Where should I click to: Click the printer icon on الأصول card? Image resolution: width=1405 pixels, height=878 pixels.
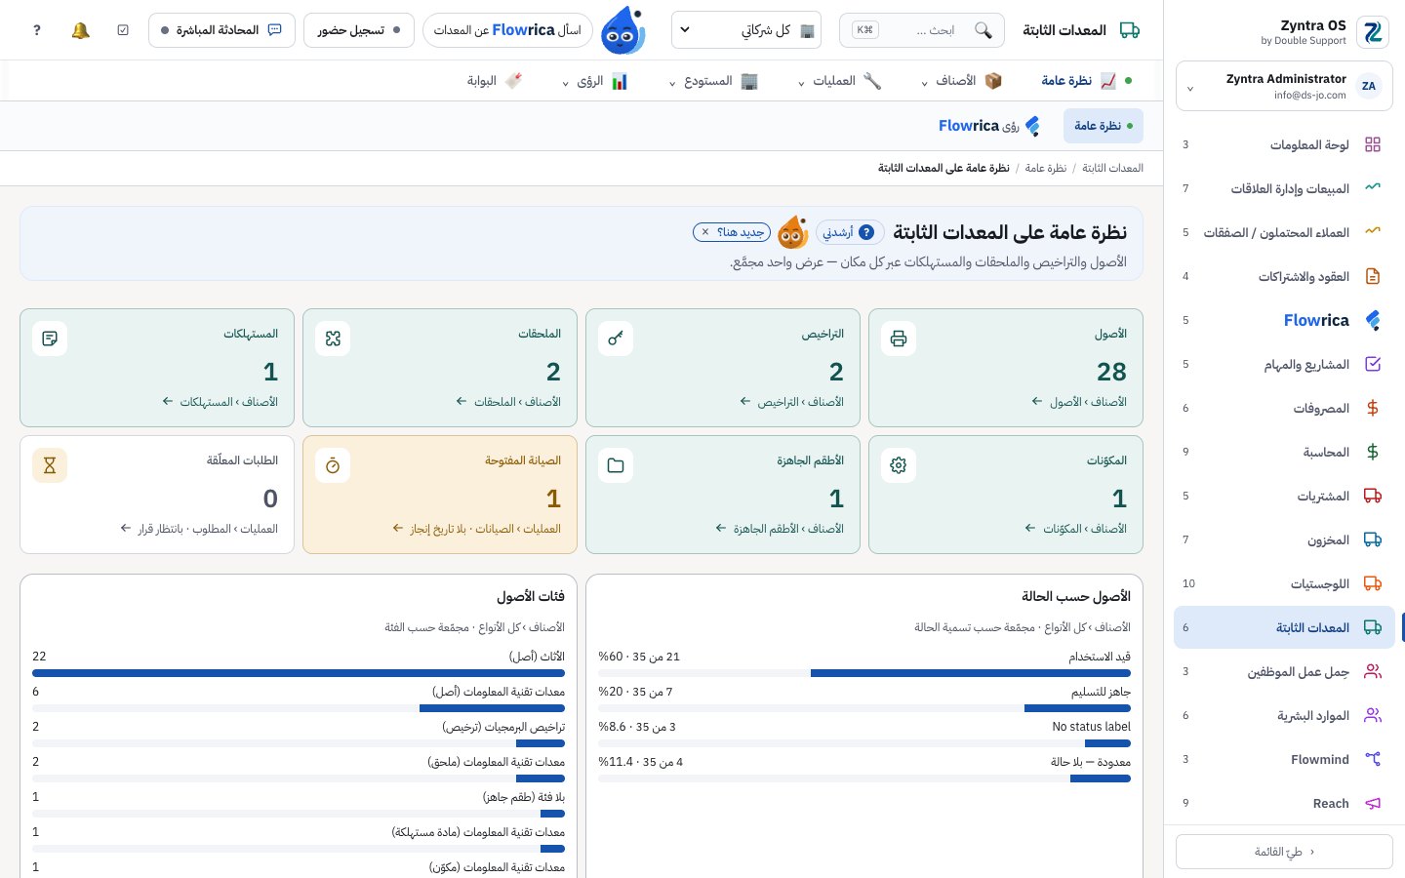point(899,339)
